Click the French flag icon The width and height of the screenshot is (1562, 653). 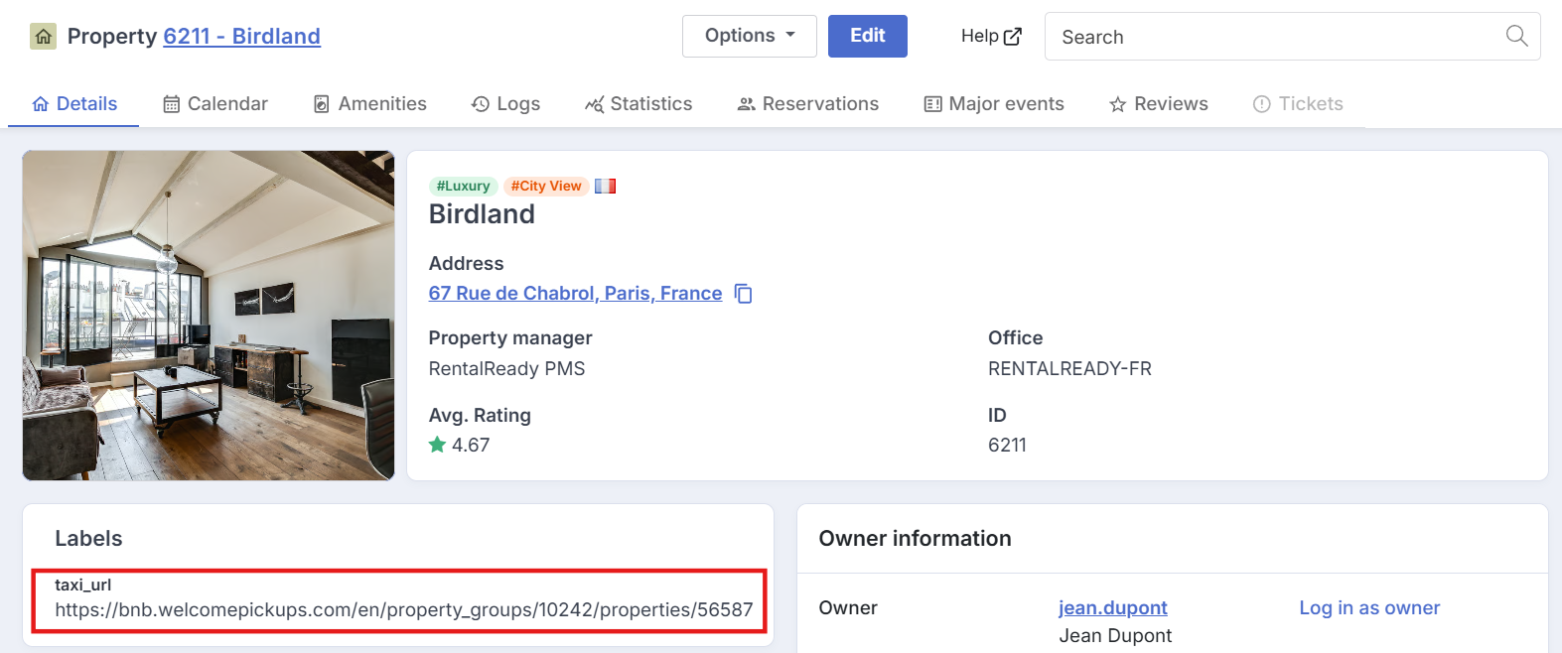[x=606, y=186]
